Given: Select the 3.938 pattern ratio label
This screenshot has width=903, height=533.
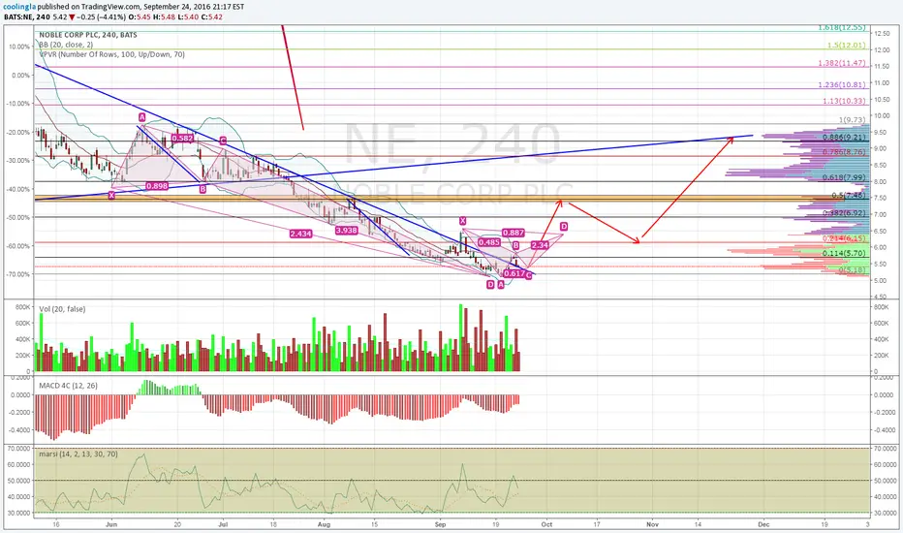Looking at the screenshot, I should click(x=346, y=230).
